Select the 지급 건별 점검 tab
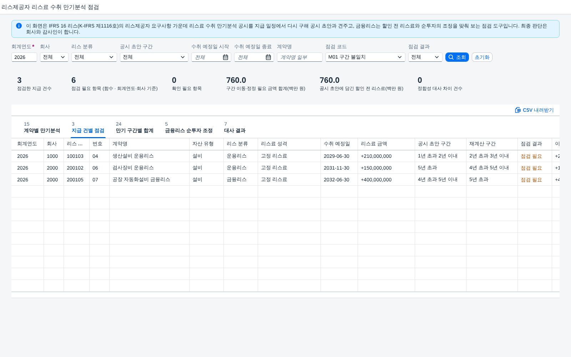The width and height of the screenshot is (571, 357). tap(88, 127)
